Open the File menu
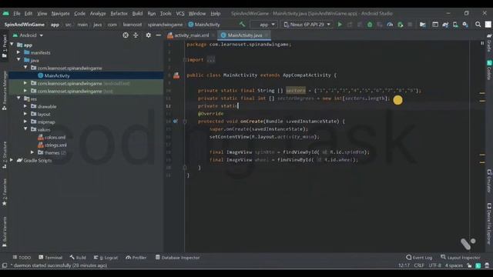The image size is (493, 277). click(x=17, y=14)
